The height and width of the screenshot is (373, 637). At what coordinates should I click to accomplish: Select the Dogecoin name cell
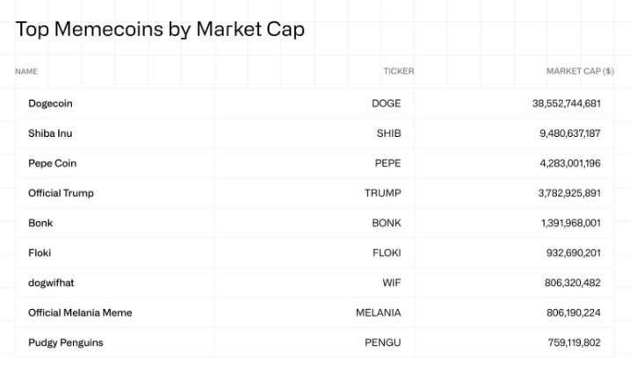[50, 104]
